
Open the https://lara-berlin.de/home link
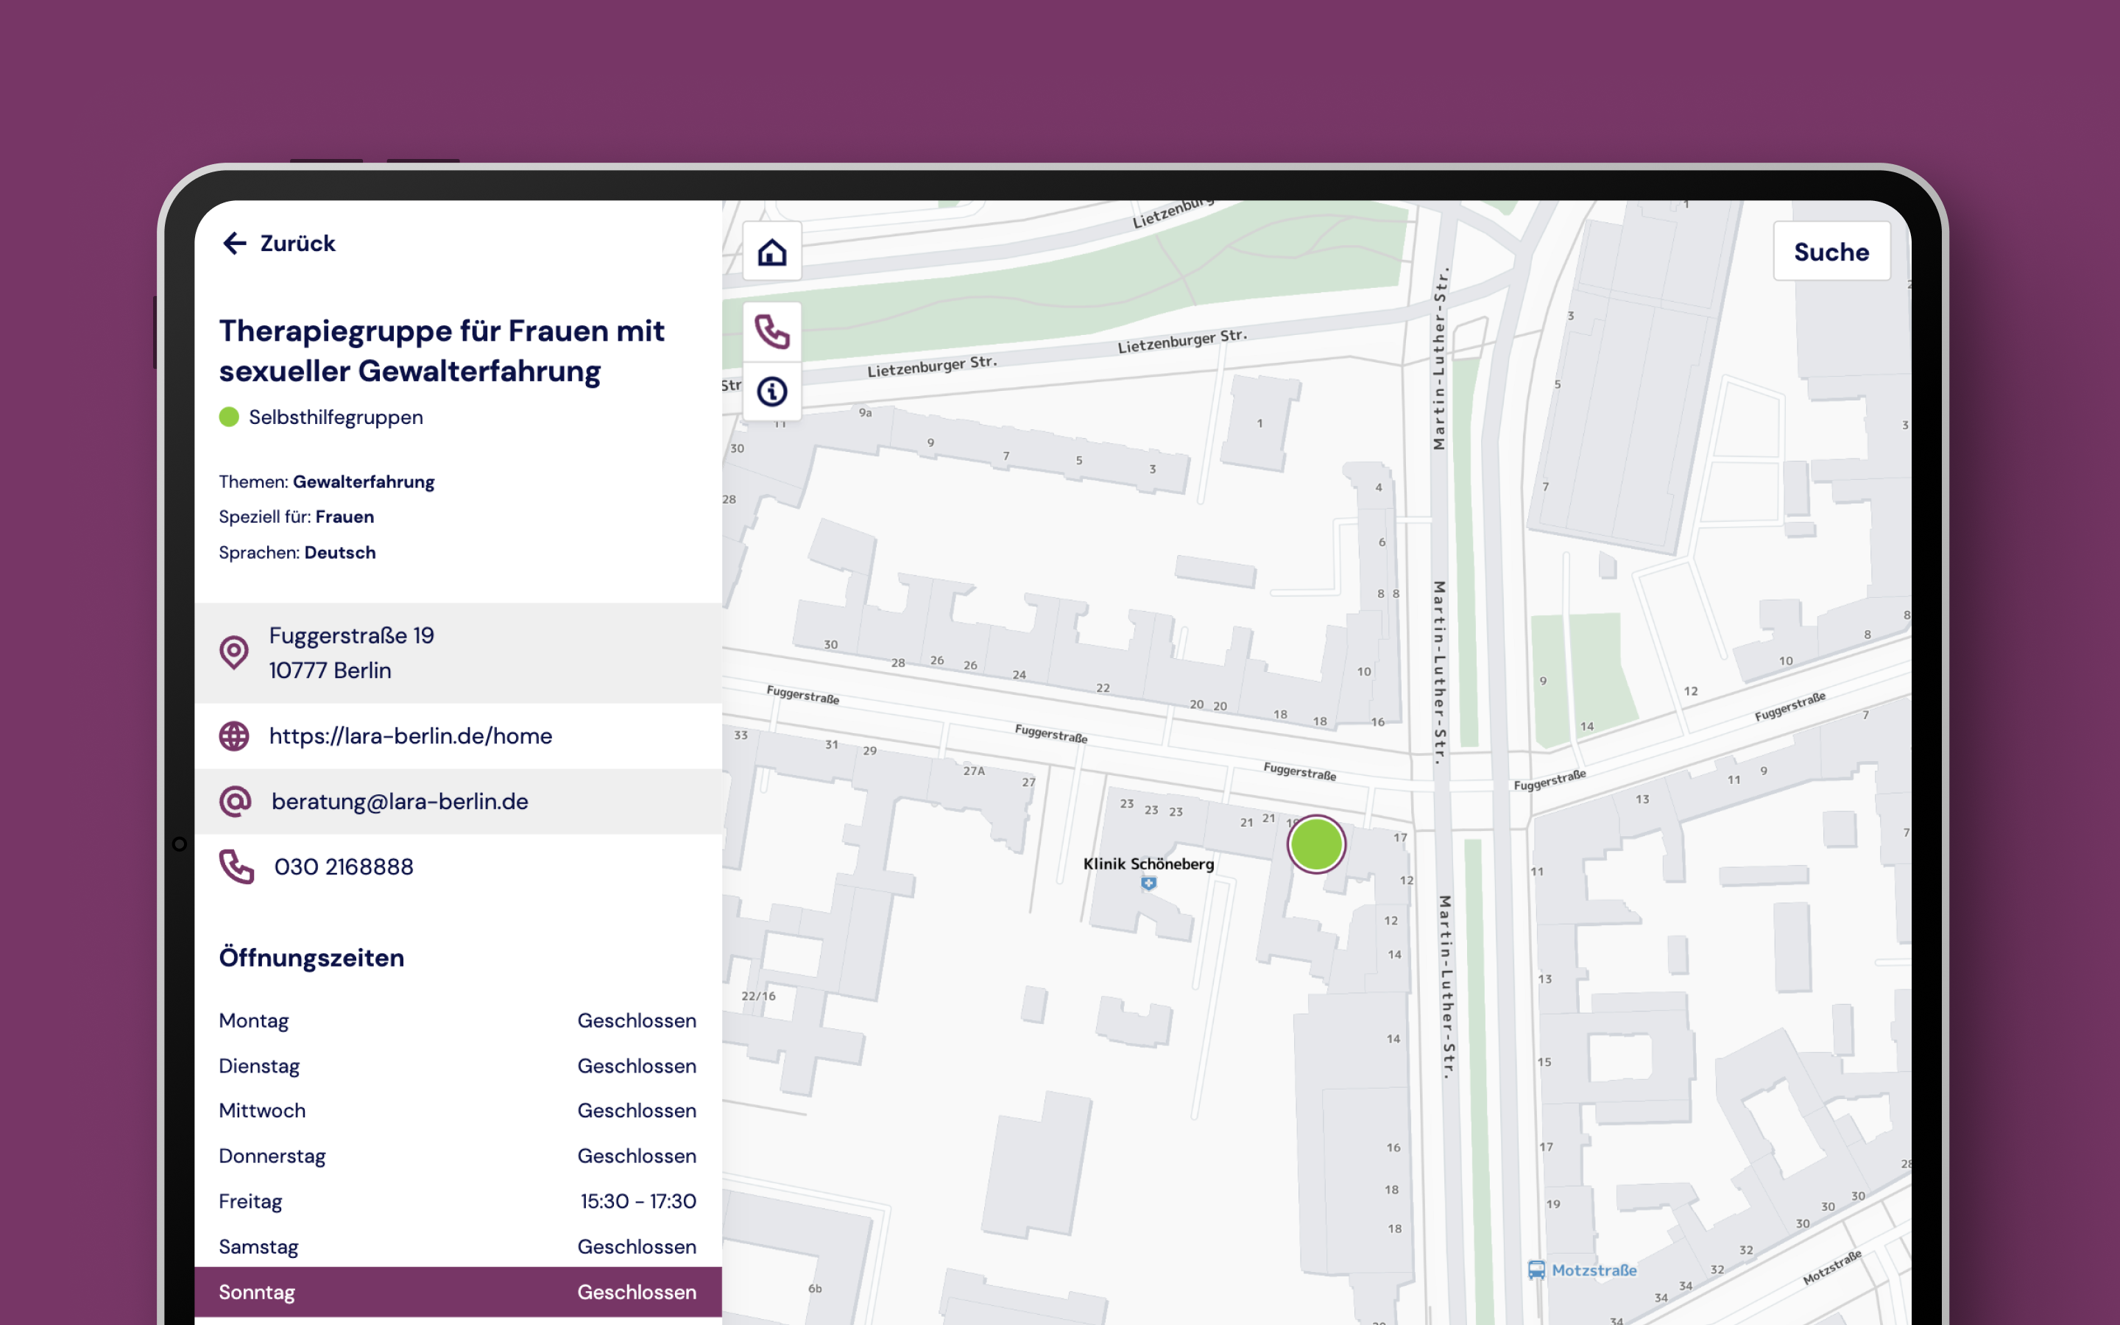click(411, 736)
